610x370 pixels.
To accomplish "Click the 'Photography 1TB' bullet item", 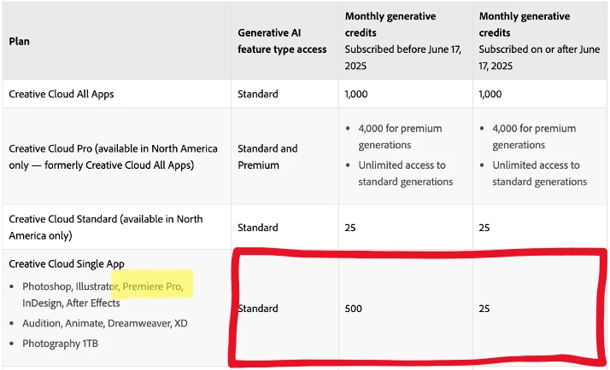I will tap(60, 344).
